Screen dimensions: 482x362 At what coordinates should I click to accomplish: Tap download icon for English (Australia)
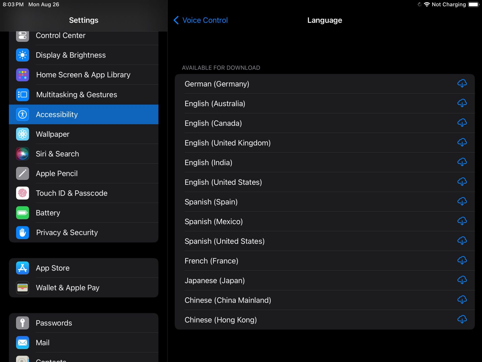click(x=462, y=103)
